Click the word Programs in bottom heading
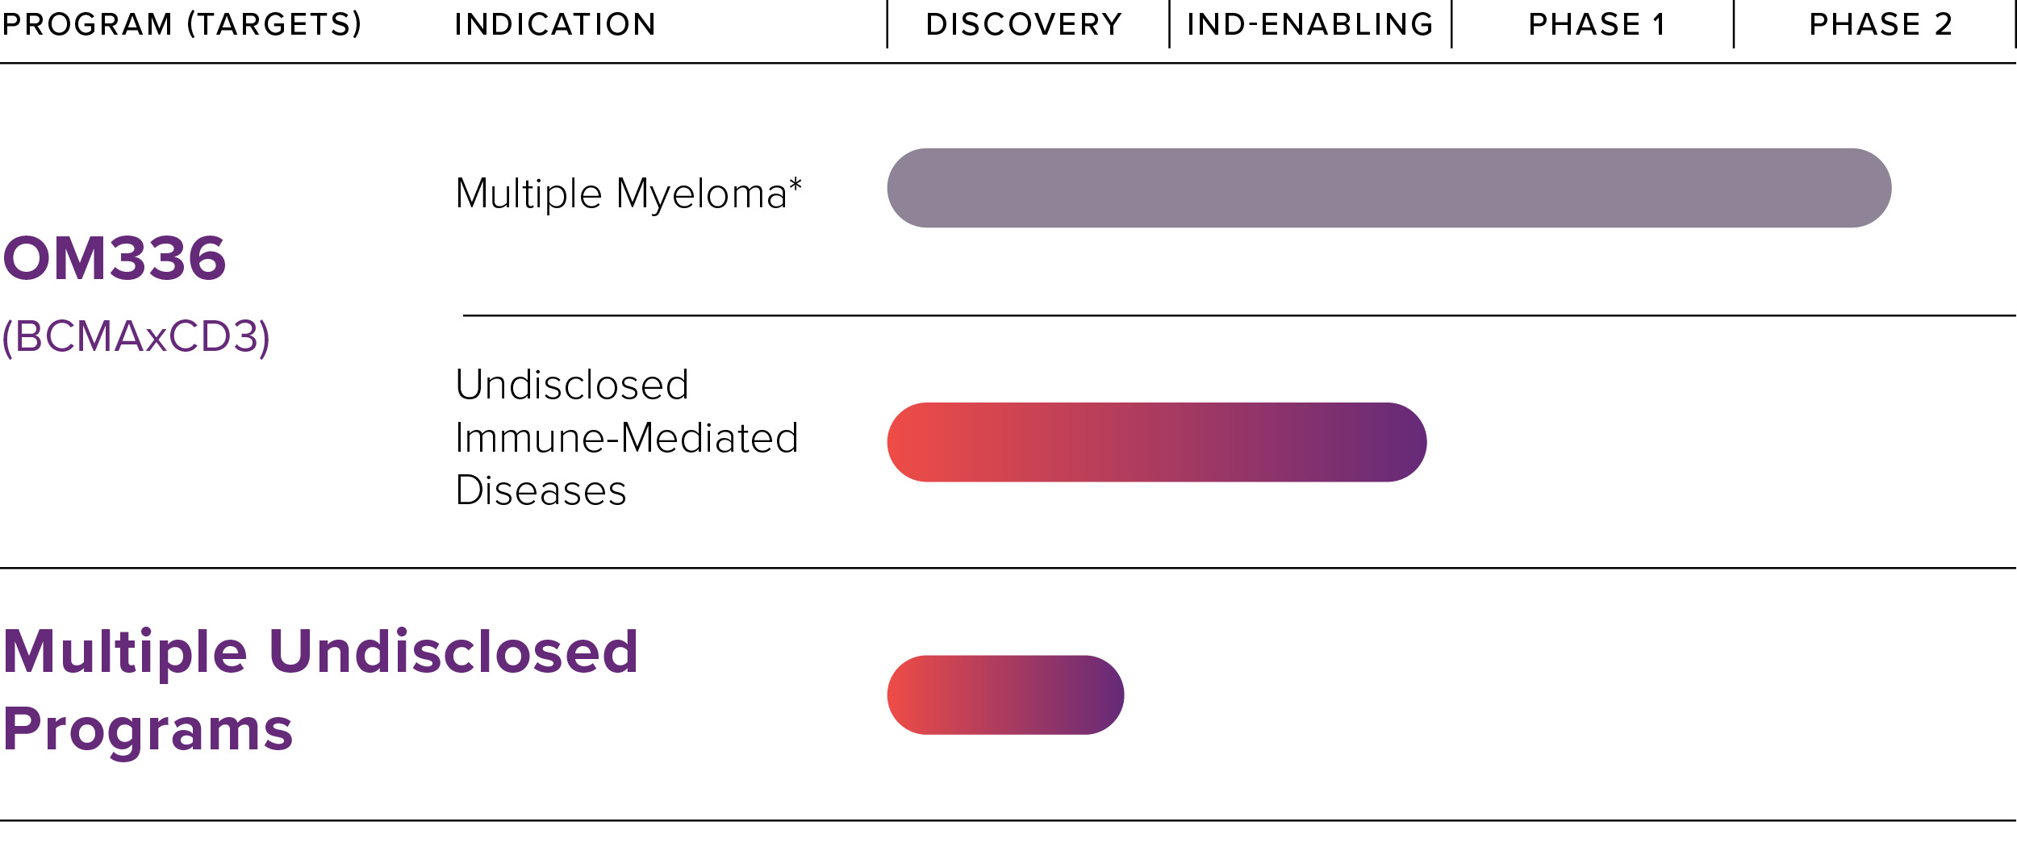The image size is (2017, 851). coord(148,730)
